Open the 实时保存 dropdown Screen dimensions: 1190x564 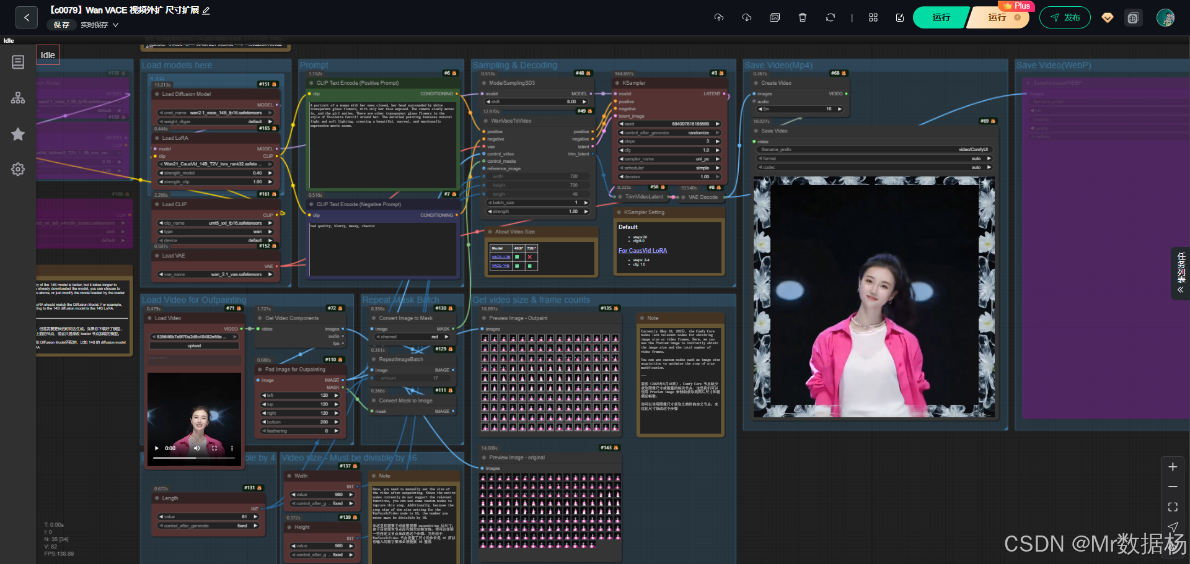(99, 25)
